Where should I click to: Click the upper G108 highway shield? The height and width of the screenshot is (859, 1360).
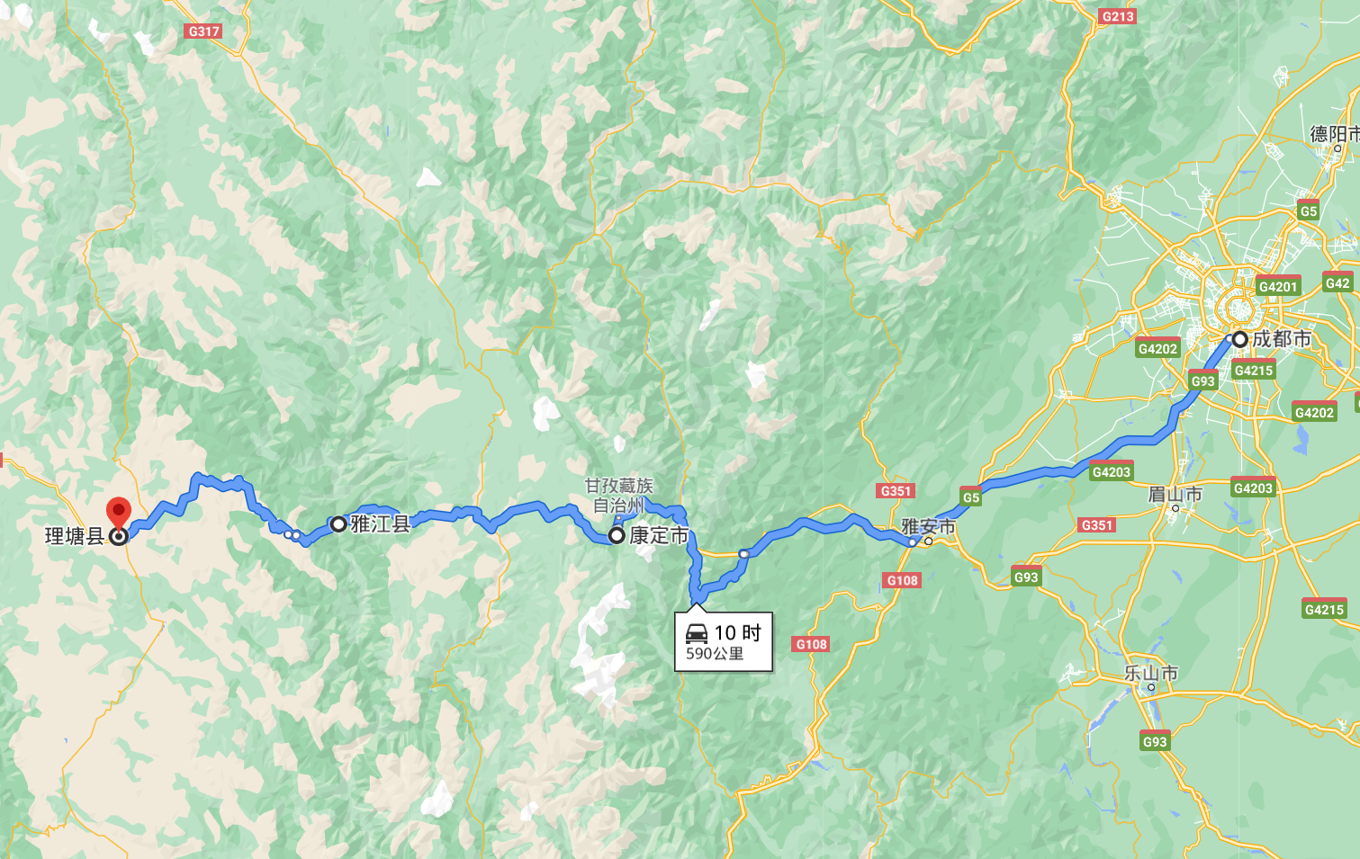pos(902,580)
